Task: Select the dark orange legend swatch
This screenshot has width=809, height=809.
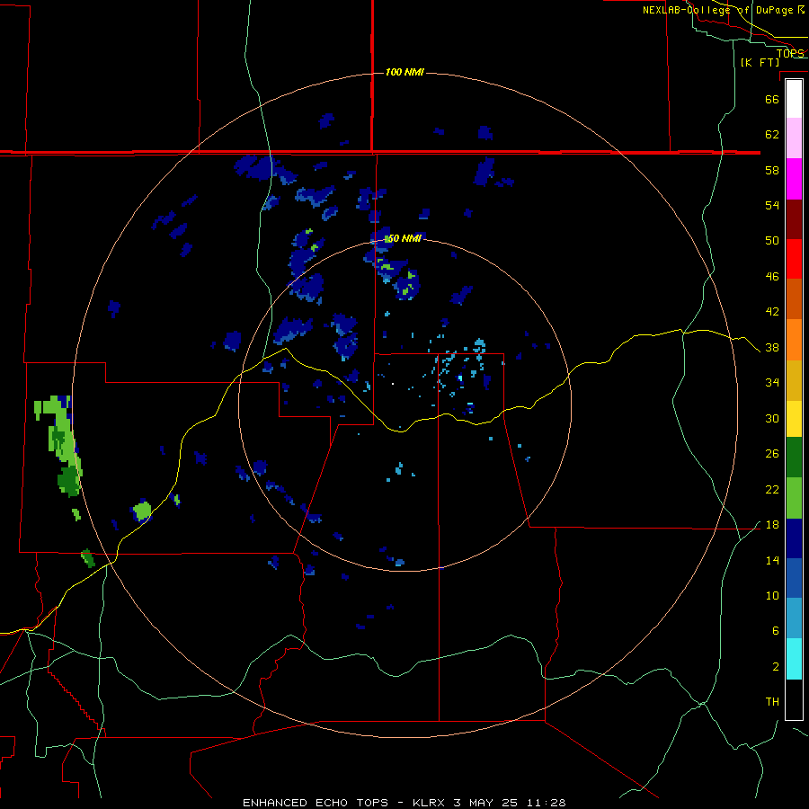Action: pyautogui.click(x=794, y=298)
